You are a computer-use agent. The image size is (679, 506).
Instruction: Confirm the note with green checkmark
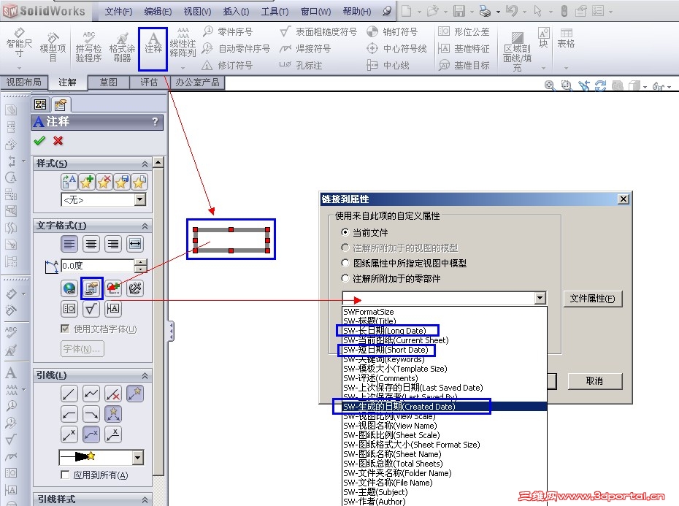coord(39,141)
